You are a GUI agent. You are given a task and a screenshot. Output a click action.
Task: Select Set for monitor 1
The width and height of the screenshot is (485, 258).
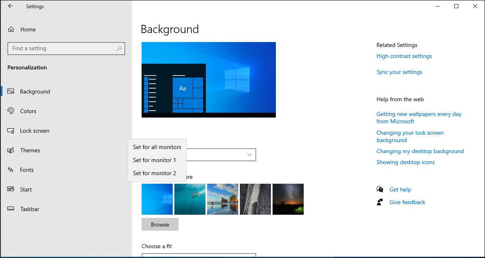tap(154, 160)
